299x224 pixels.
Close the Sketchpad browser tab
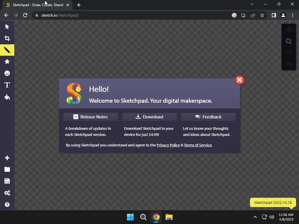pyautogui.click(x=68, y=5)
